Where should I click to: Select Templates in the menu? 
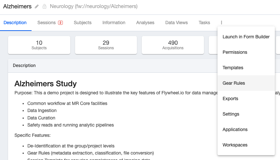coord(246,68)
